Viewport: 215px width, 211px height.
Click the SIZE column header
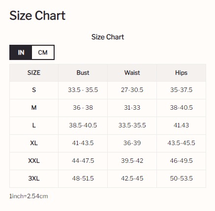pyautogui.click(x=34, y=73)
